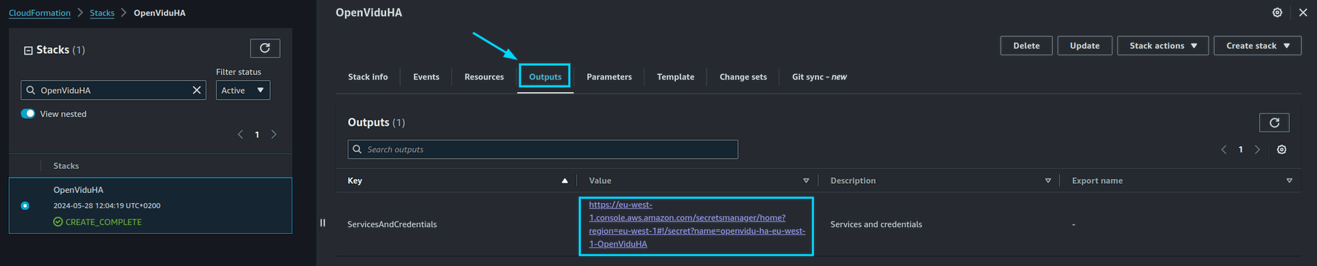Viewport: 1317px width, 266px height.
Task: Go to previous page of outputs
Action: point(1224,150)
